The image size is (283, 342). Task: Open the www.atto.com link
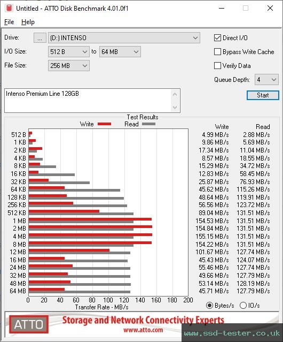[x=143, y=330]
